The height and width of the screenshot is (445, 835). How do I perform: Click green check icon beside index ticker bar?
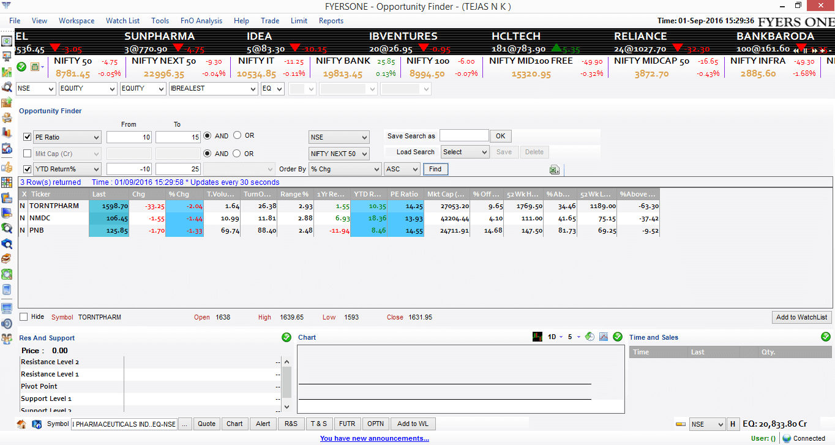point(21,66)
